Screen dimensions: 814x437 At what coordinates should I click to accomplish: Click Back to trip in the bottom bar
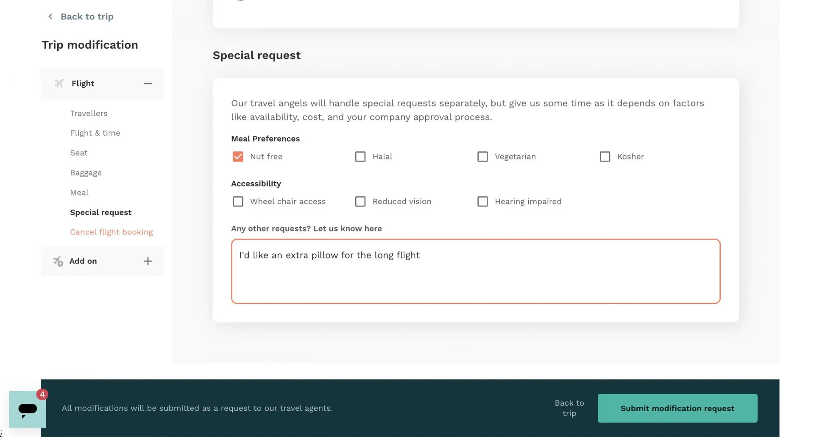569,408
